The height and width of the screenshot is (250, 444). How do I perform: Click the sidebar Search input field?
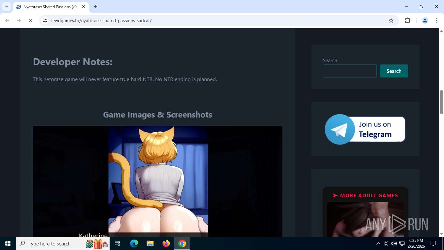pos(350,71)
